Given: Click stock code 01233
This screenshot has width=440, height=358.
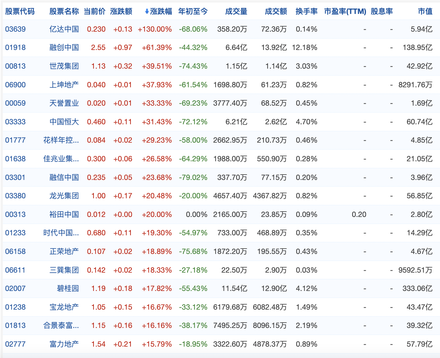Looking at the screenshot, I should pos(15,233).
